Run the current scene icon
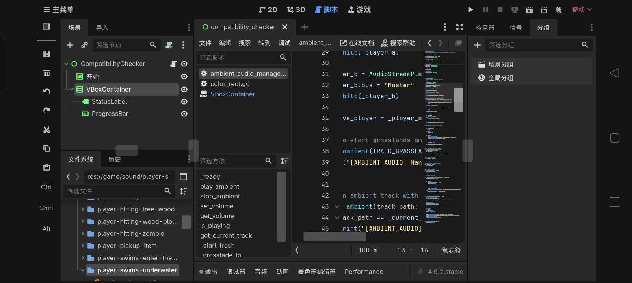This screenshot has height=283, width=632. click(x=529, y=10)
